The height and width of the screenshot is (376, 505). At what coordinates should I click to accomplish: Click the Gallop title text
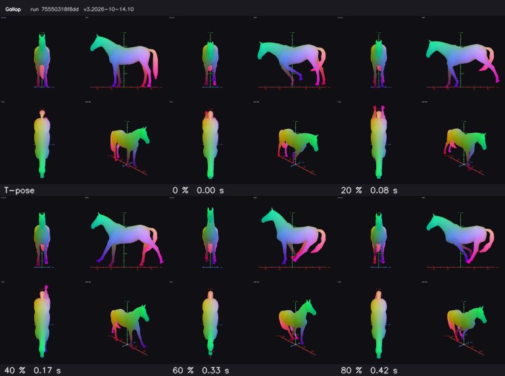(x=13, y=9)
